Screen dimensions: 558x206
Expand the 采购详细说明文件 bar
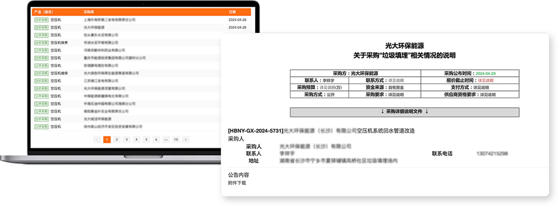(x=404, y=112)
